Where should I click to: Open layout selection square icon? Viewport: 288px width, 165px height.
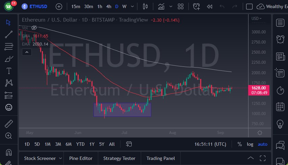coord(249,7)
